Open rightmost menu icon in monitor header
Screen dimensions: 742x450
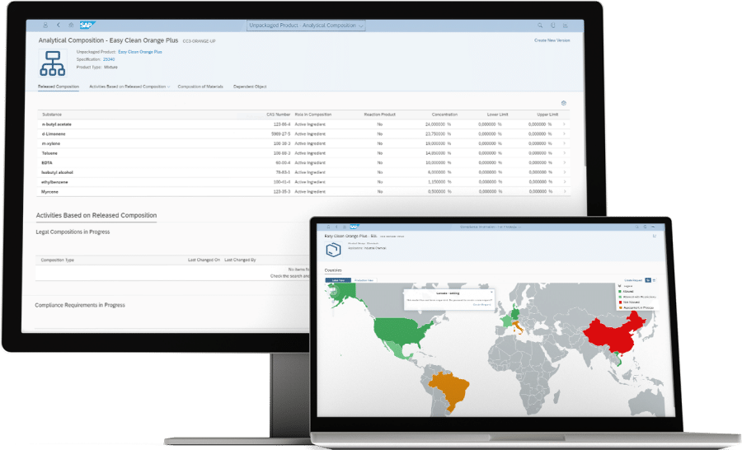point(566,26)
